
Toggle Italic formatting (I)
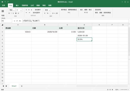(x=11, y=13)
